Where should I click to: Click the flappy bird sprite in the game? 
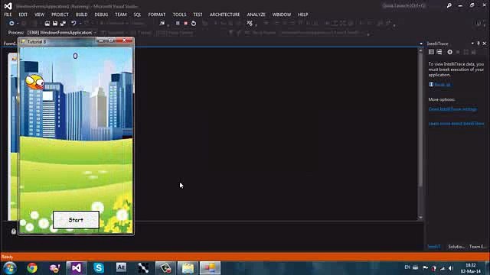[34, 82]
